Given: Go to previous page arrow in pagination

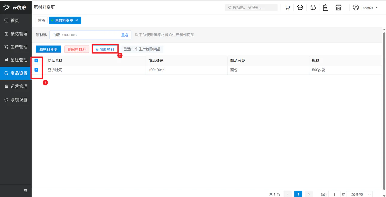Looking at the screenshot, I should 288,195.
